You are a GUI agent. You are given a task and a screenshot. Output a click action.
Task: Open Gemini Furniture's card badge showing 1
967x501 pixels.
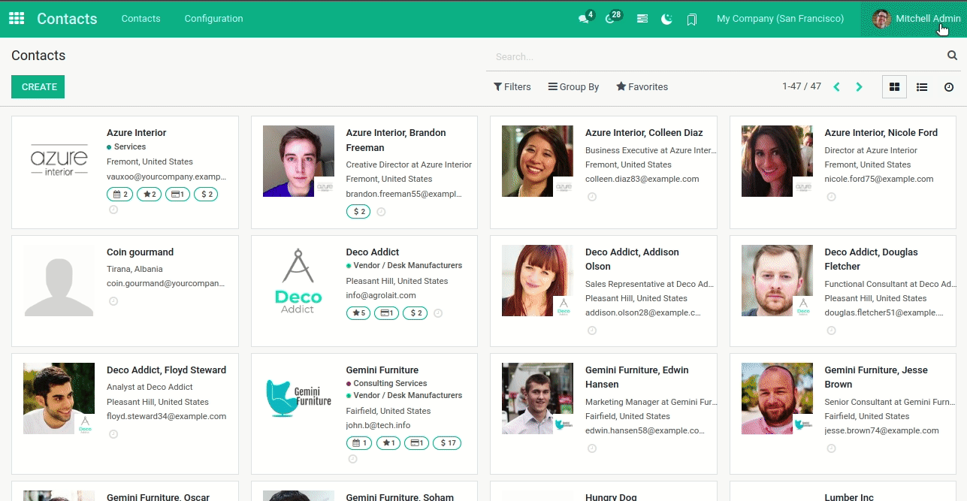click(417, 443)
